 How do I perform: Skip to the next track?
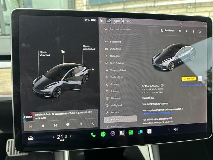(56, 125)
